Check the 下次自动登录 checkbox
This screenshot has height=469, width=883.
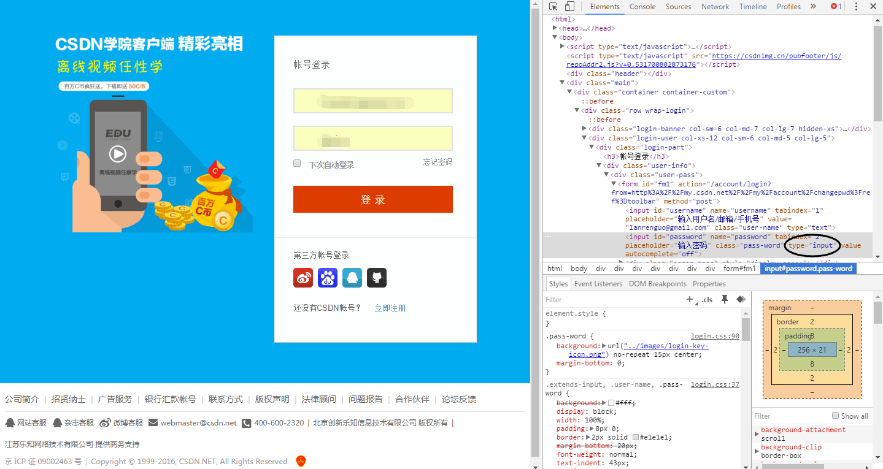[297, 163]
